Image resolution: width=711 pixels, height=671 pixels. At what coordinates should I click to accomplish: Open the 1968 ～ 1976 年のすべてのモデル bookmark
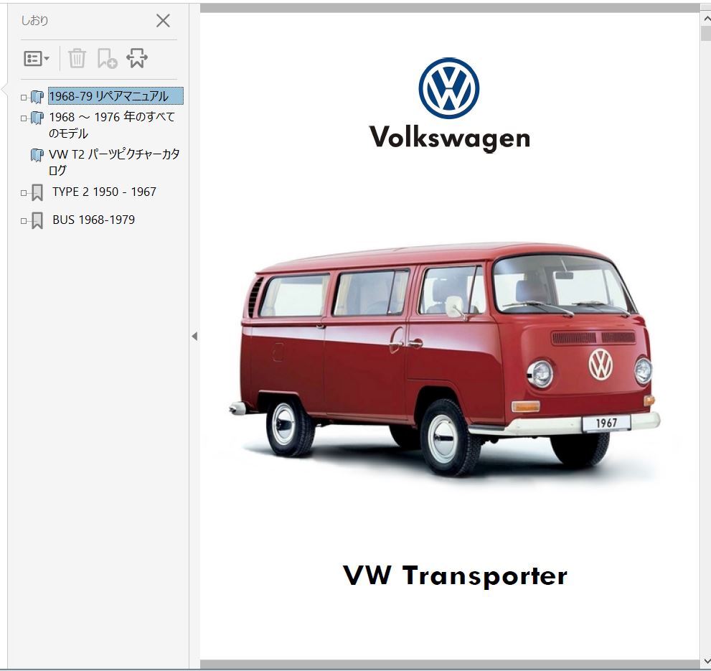(x=111, y=125)
